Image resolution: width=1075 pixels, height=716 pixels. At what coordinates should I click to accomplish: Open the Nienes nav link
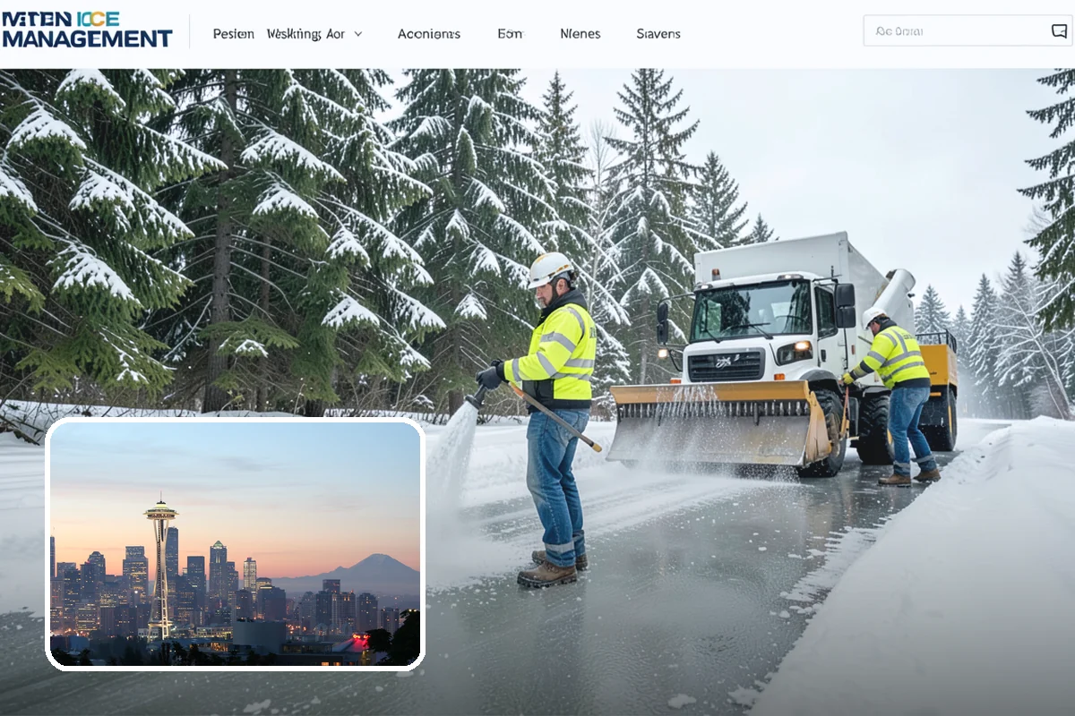tap(580, 34)
